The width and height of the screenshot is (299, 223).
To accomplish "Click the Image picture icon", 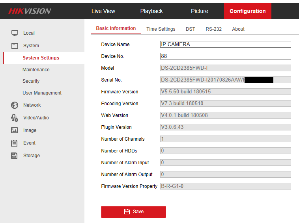I will (15, 130).
